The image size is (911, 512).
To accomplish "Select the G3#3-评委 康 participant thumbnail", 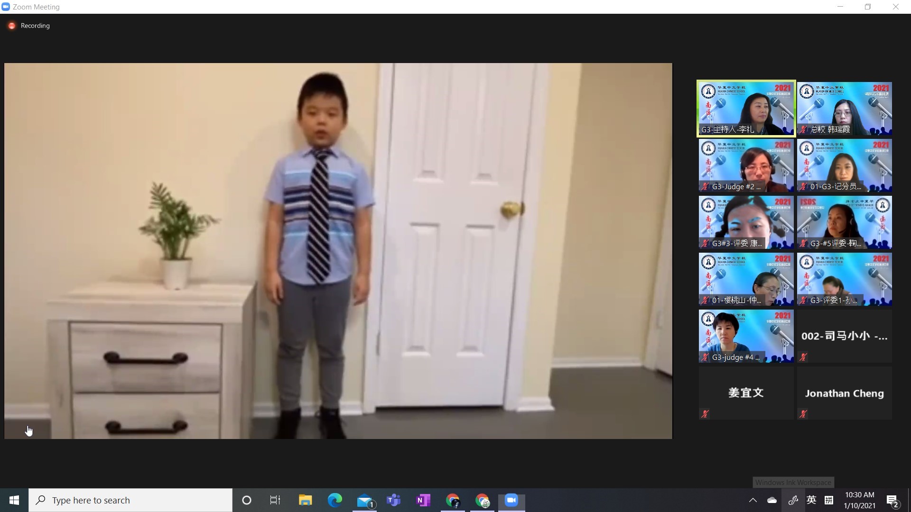I will click(746, 222).
